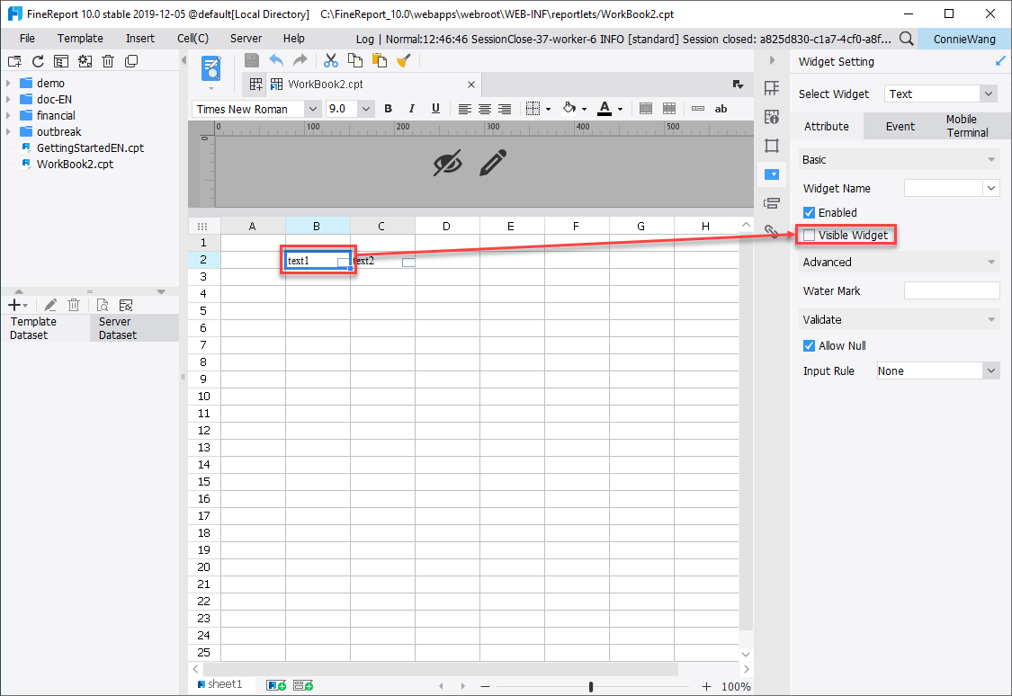Image resolution: width=1012 pixels, height=696 pixels.
Task: Open the add dataset plus icon
Action: click(15, 304)
